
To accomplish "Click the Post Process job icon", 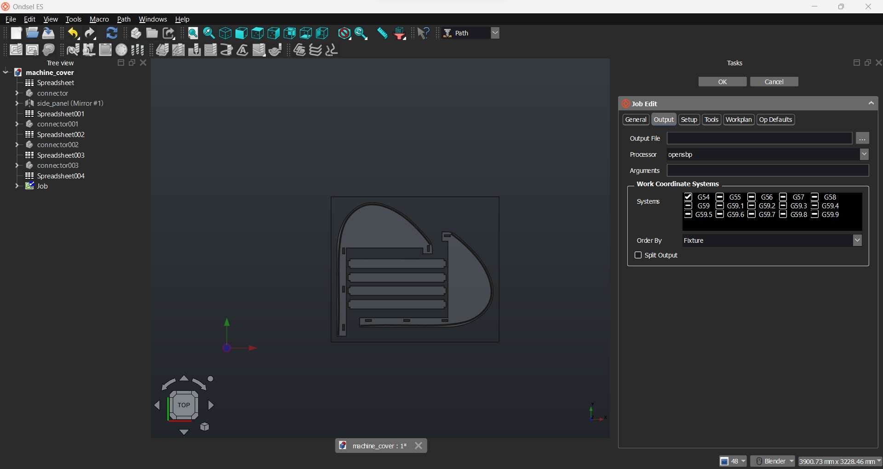I will point(32,50).
